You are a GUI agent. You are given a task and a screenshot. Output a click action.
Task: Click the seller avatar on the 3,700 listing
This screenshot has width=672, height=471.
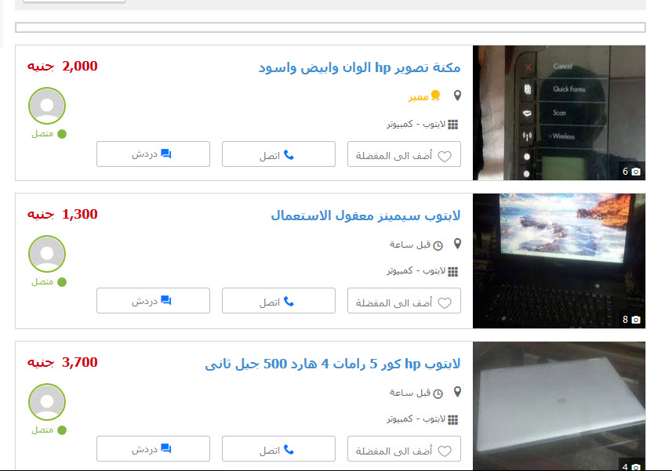click(x=47, y=402)
